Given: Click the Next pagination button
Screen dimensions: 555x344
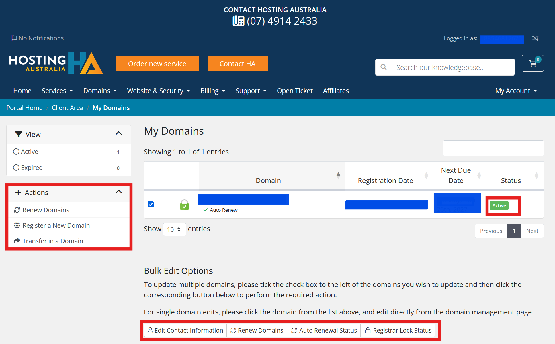Looking at the screenshot, I should [532, 231].
